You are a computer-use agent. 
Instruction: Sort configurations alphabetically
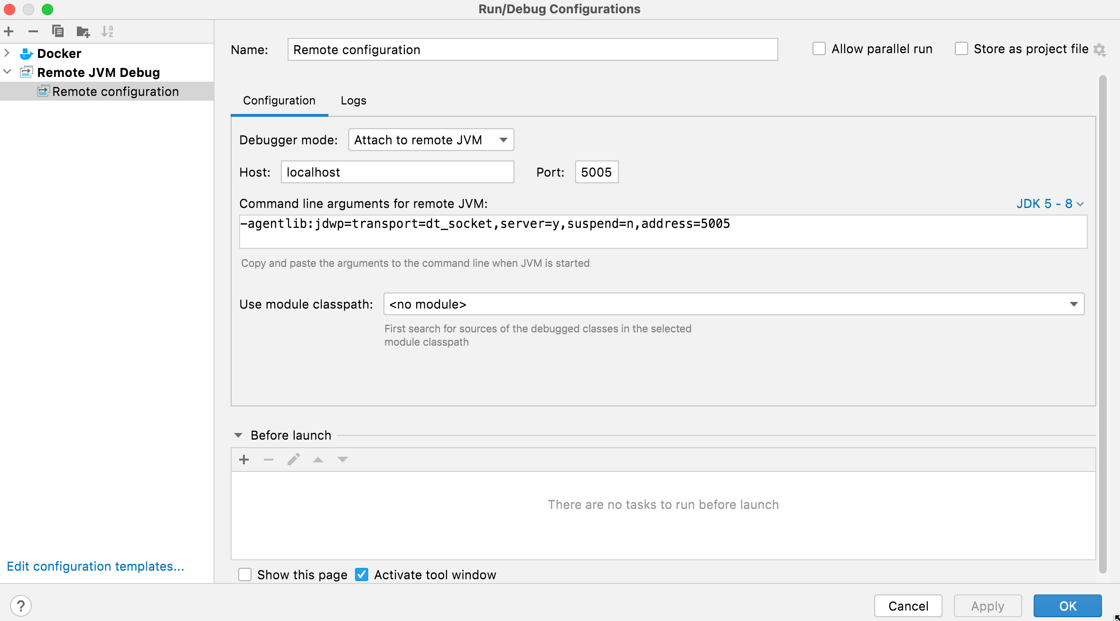tap(108, 31)
